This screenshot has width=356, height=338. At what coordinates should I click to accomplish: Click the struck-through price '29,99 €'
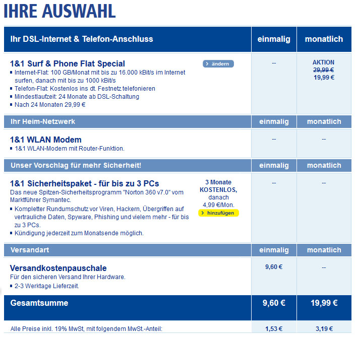pyautogui.click(x=324, y=70)
